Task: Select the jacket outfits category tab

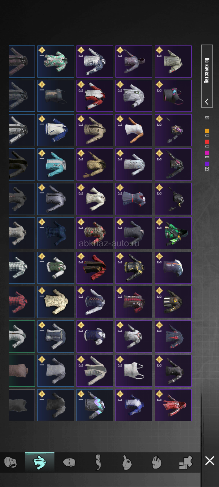Action: coord(40,462)
